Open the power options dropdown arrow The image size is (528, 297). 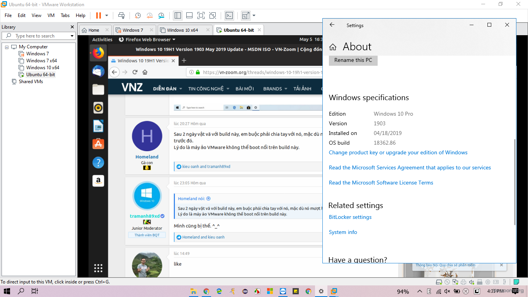point(107,15)
